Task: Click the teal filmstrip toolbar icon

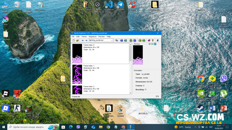Action: pos(126,40)
